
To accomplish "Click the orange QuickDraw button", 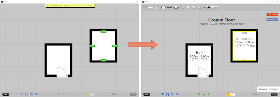I will pos(272,14).
